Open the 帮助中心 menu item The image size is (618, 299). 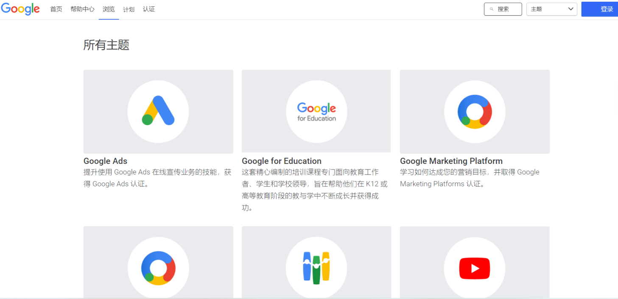coord(82,8)
